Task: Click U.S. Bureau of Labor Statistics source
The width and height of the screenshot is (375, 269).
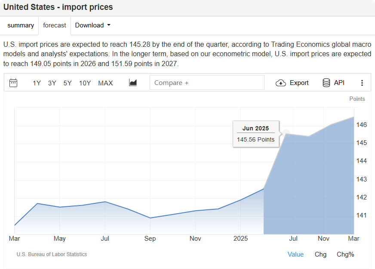Action: click(x=52, y=254)
